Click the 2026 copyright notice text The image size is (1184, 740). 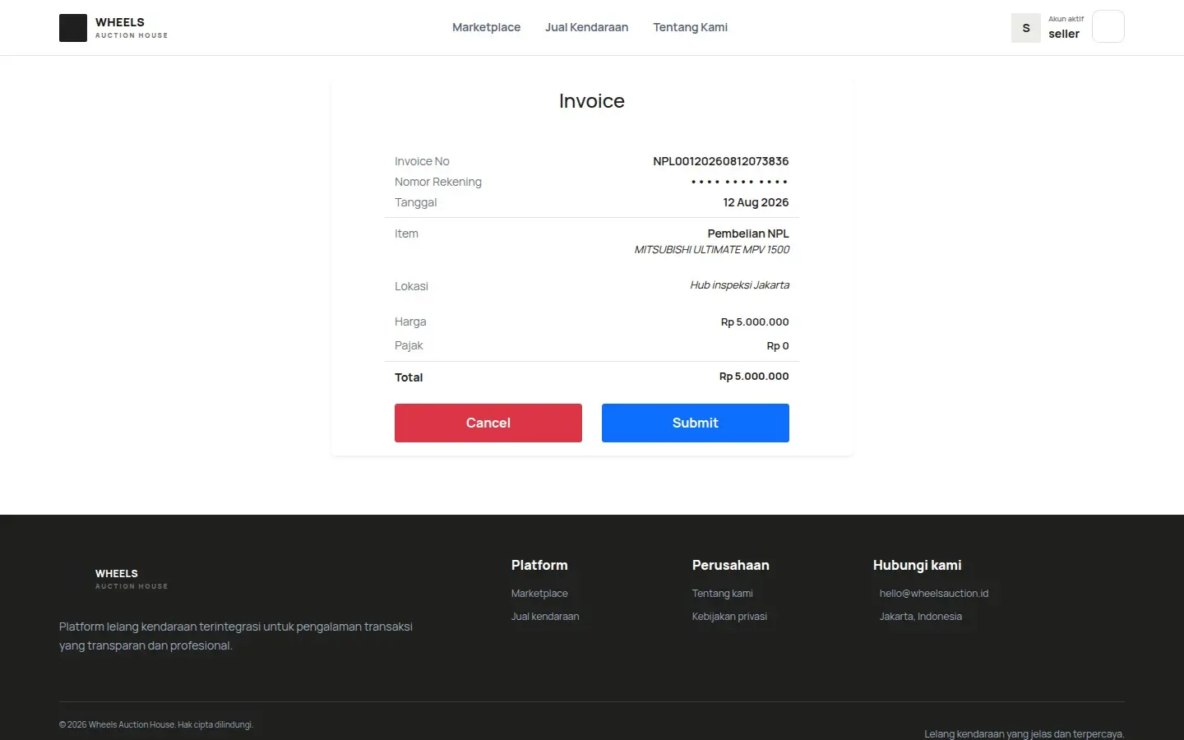coord(156,724)
